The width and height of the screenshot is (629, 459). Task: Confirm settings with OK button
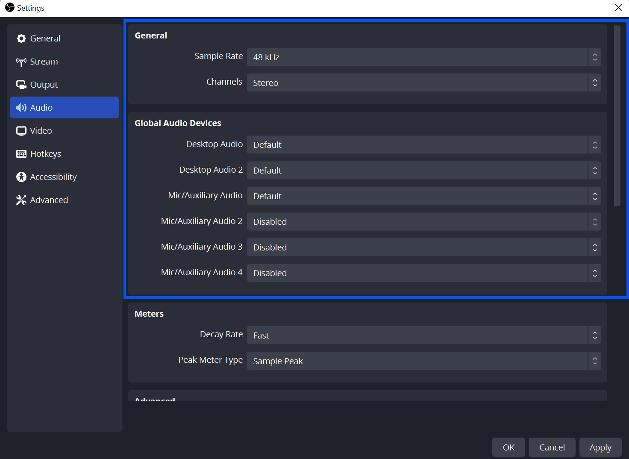click(x=508, y=447)
